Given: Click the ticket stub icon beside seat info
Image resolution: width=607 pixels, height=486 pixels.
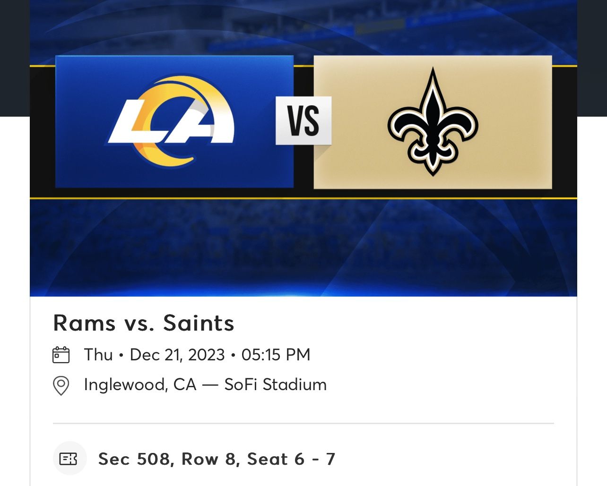Looking at the screenshot, I should [69, 458].
